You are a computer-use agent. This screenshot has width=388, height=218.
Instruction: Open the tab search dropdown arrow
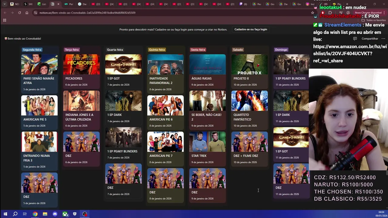point(4,4)
